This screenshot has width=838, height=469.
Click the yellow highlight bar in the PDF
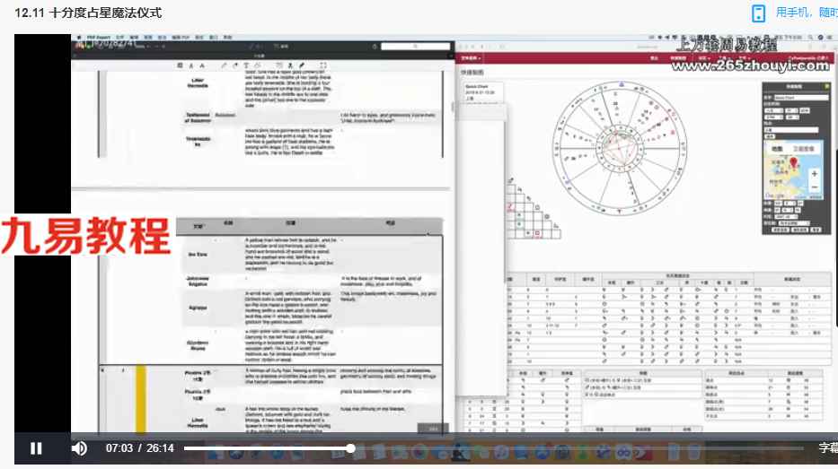pyautogui.click(x=140, y=398)
